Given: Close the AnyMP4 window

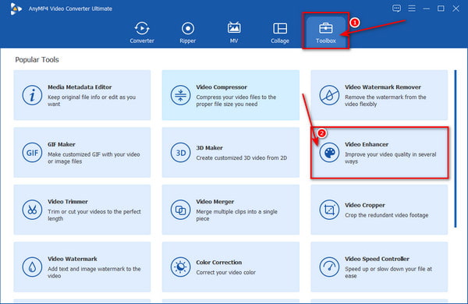Looking at the screenshot, I should pos(456,9).
